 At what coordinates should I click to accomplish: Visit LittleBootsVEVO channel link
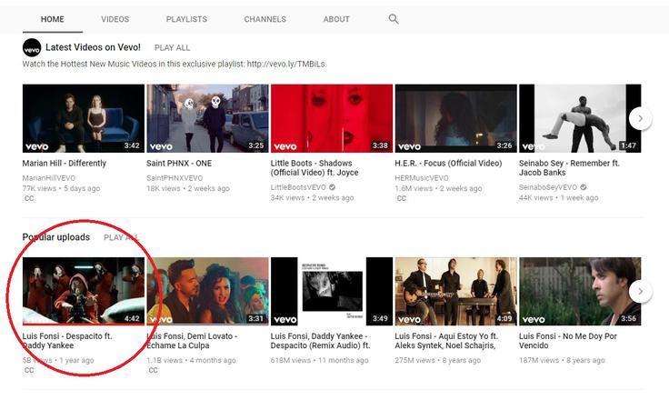tap(298, 187)
